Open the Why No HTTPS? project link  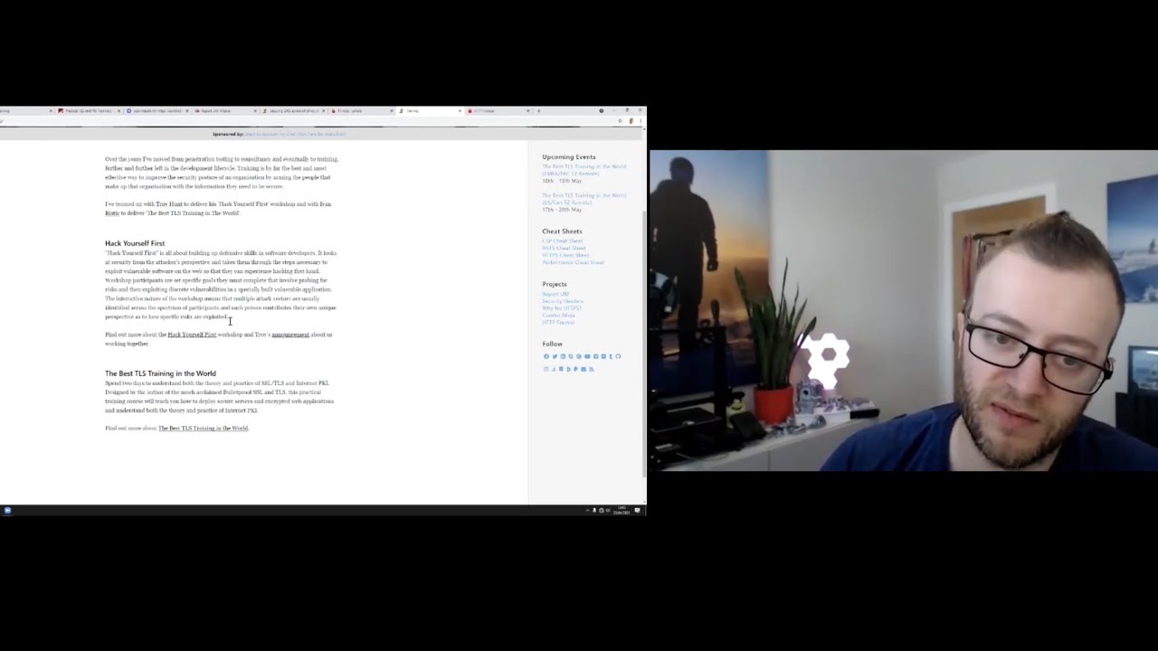[562, 308]
